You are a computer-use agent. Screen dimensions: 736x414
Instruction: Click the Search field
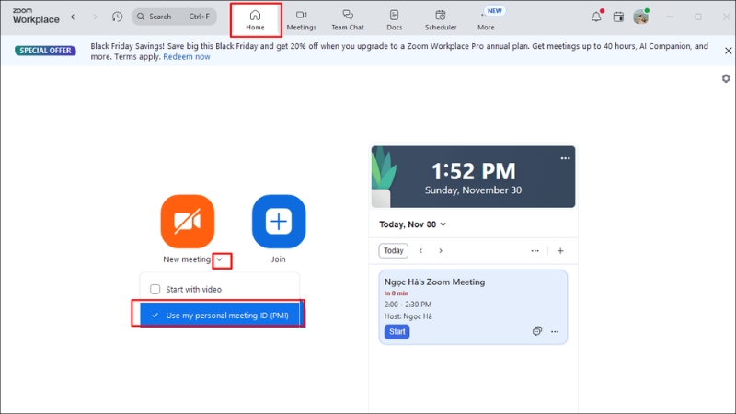point(174,17)
